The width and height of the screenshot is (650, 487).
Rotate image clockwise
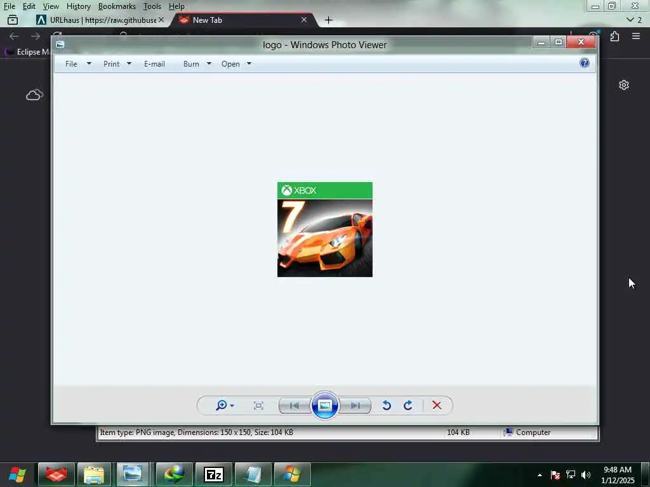click(408, 405)
